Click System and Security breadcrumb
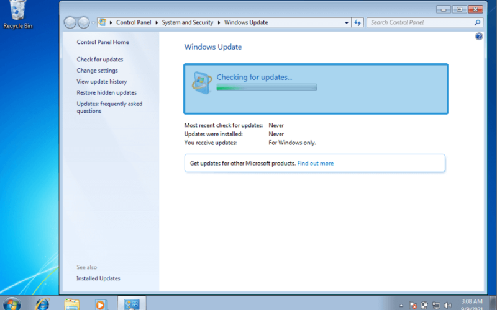Viewport: 497px width, 310px height. pos(188,22)
